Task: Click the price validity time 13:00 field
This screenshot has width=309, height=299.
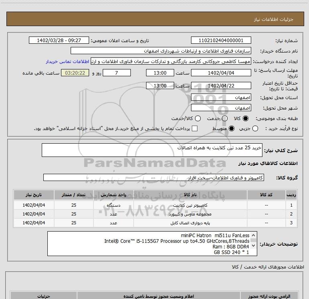Action: (x=160, y=86)
